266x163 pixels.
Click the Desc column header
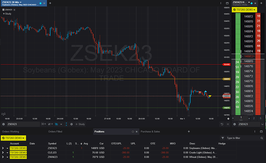point(192,143)
